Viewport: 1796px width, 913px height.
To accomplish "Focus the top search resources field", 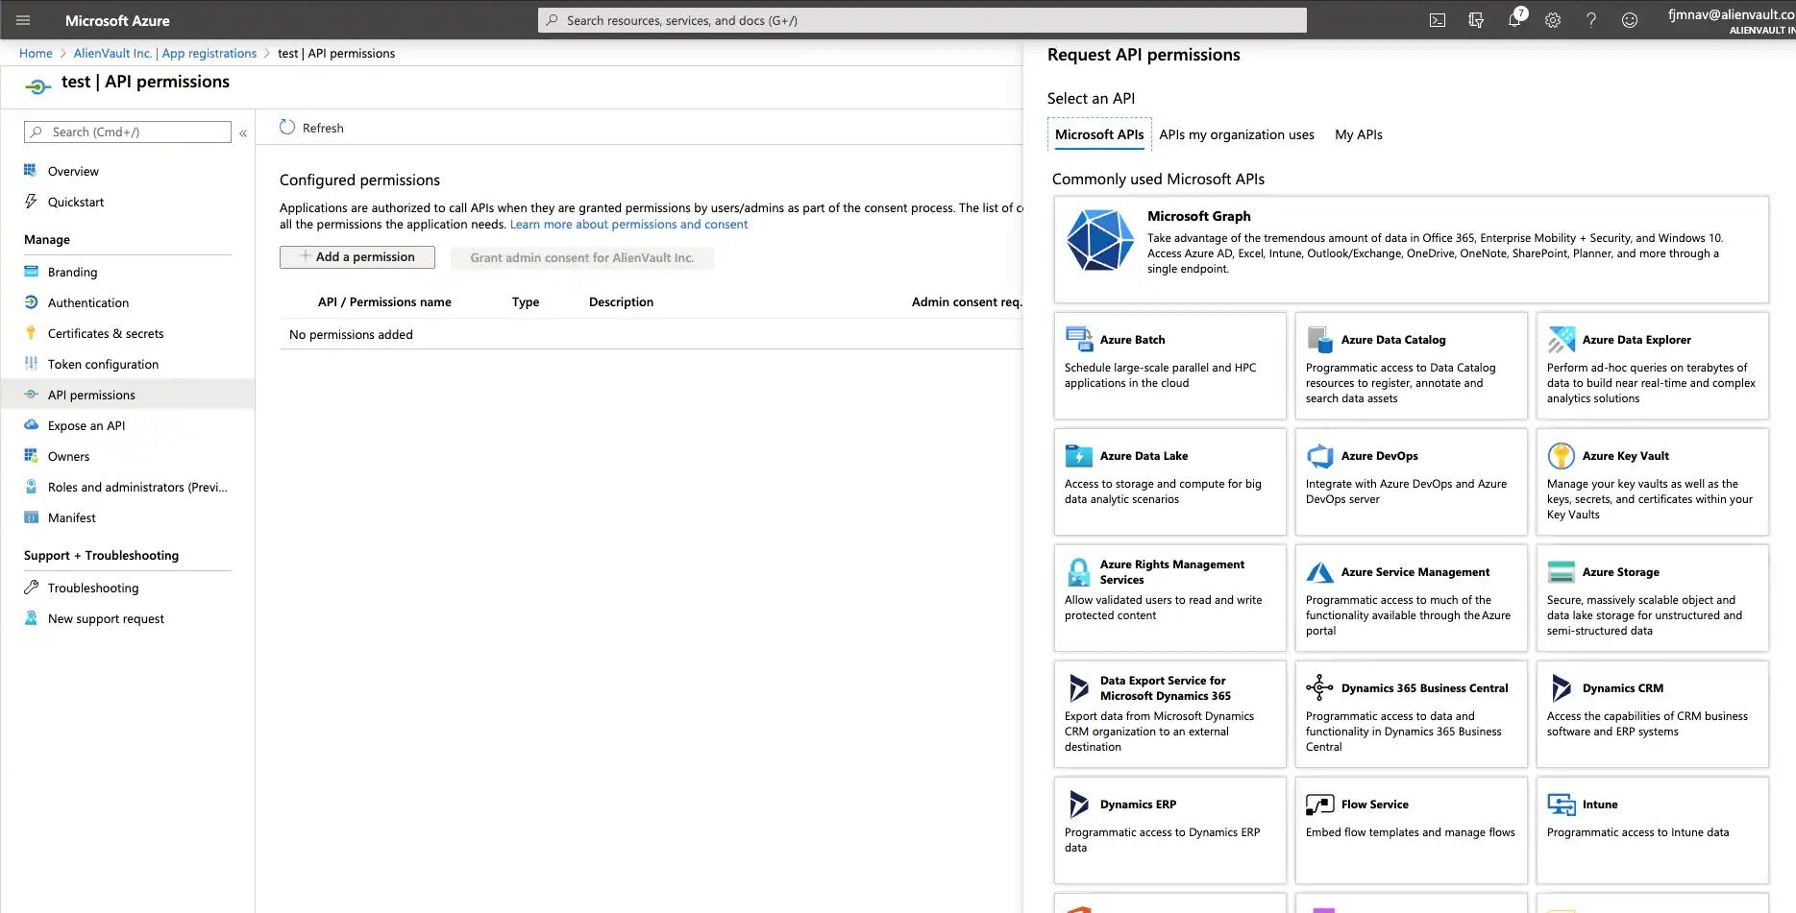I will (x=923, y=20).
